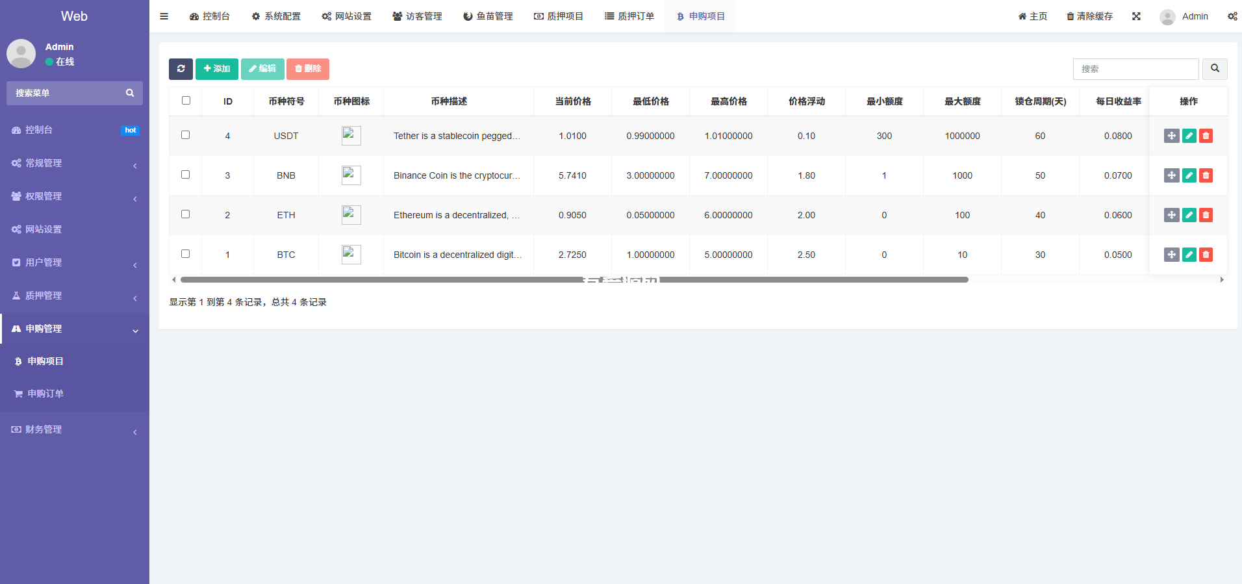
Task: Open 申购订单 in the sidebar submenu
Action: pyautogui.click(x=45, y=394)
